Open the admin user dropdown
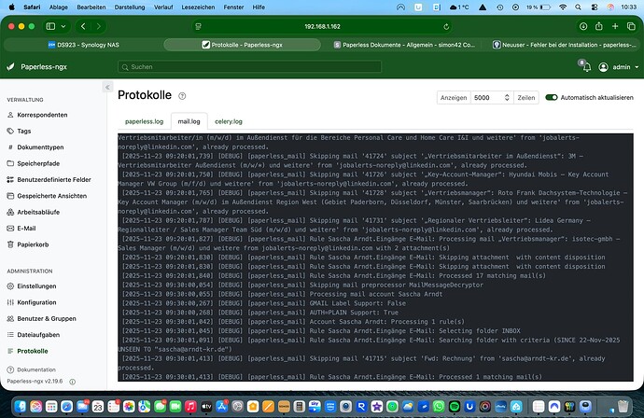 click(619, 67)
